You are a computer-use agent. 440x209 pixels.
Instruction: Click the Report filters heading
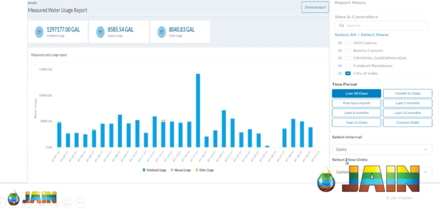coord(350,3)
